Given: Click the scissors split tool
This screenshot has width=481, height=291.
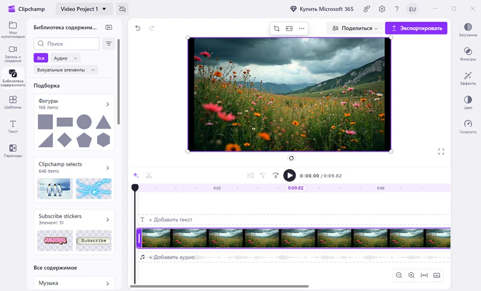Looking at the screenshot, I should point(149,175).
